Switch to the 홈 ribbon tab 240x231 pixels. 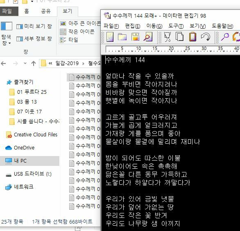(27, 11)
